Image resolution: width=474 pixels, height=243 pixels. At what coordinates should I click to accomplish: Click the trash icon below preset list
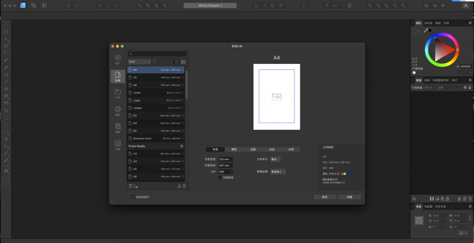tap(184, 186)
